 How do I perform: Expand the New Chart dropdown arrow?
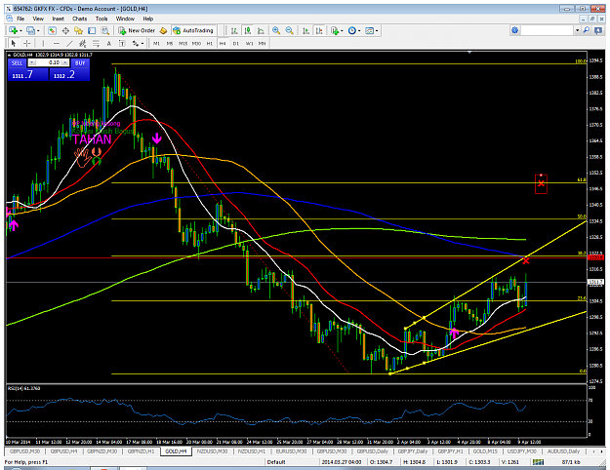pyautogui.click(x=20, y=30)
